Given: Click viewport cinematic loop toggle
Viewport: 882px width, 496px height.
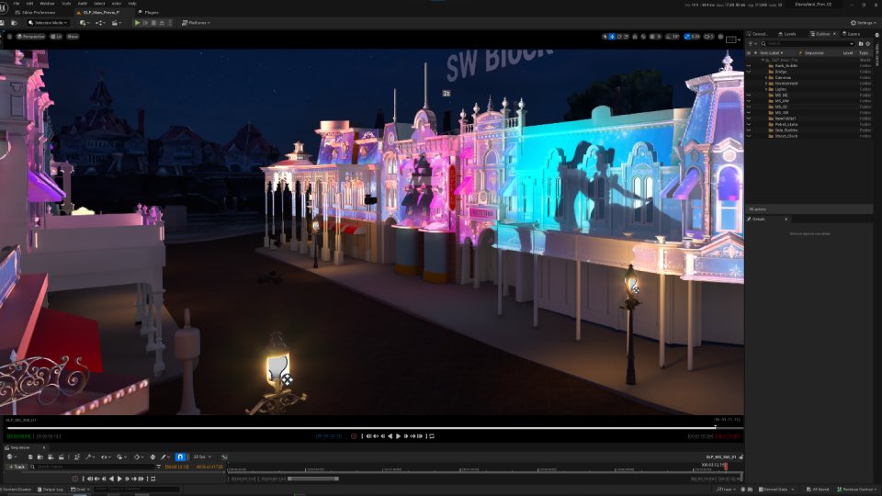Looking at the screenshot, I should (432, 436).
